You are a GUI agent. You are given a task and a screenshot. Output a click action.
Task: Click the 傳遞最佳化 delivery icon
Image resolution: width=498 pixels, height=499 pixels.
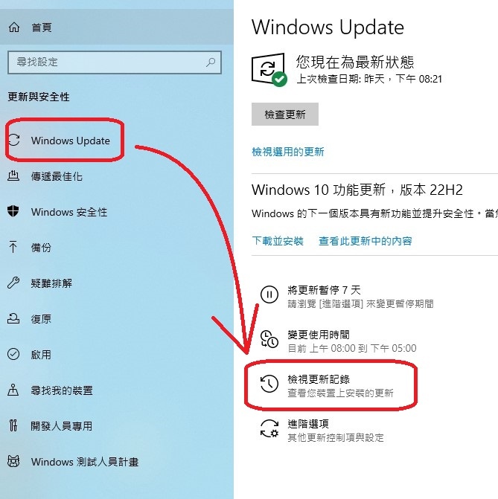(13, 176)
